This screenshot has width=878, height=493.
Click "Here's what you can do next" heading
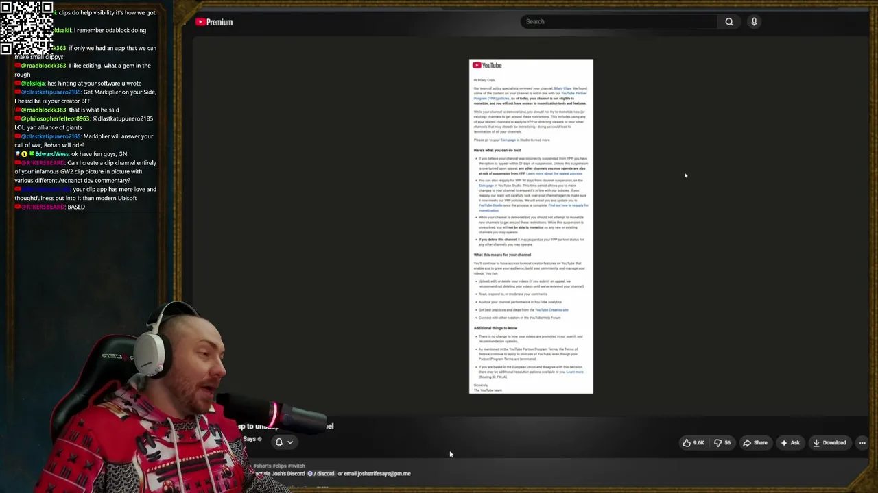[497, 150]
